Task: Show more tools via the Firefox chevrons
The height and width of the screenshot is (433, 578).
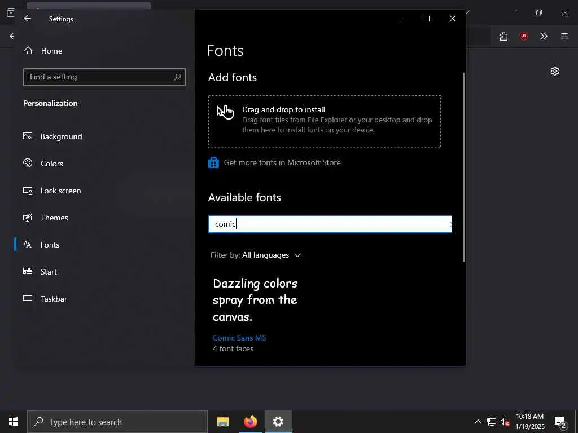Action: (544, 36)
